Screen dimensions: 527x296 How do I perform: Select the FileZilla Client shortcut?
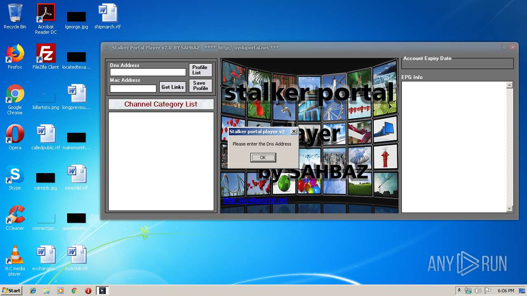pyautogui.click(x=46, y=57)
